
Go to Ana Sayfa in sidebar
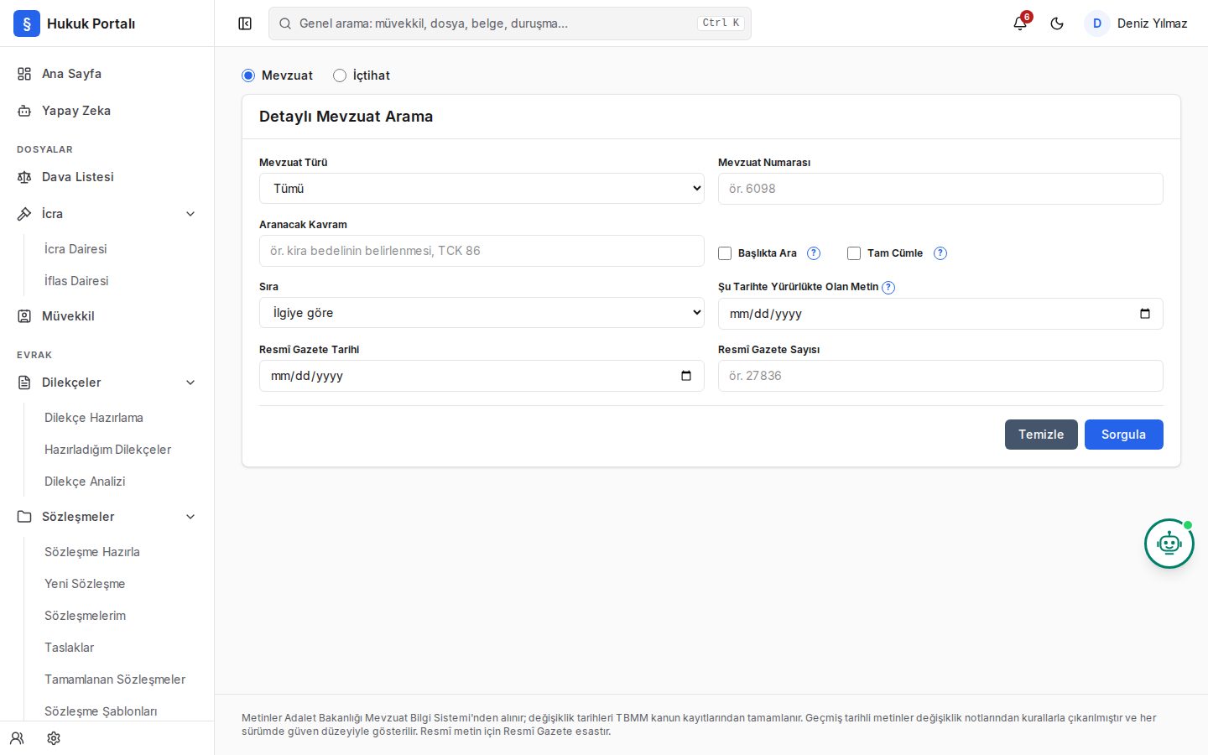[107, 74]
